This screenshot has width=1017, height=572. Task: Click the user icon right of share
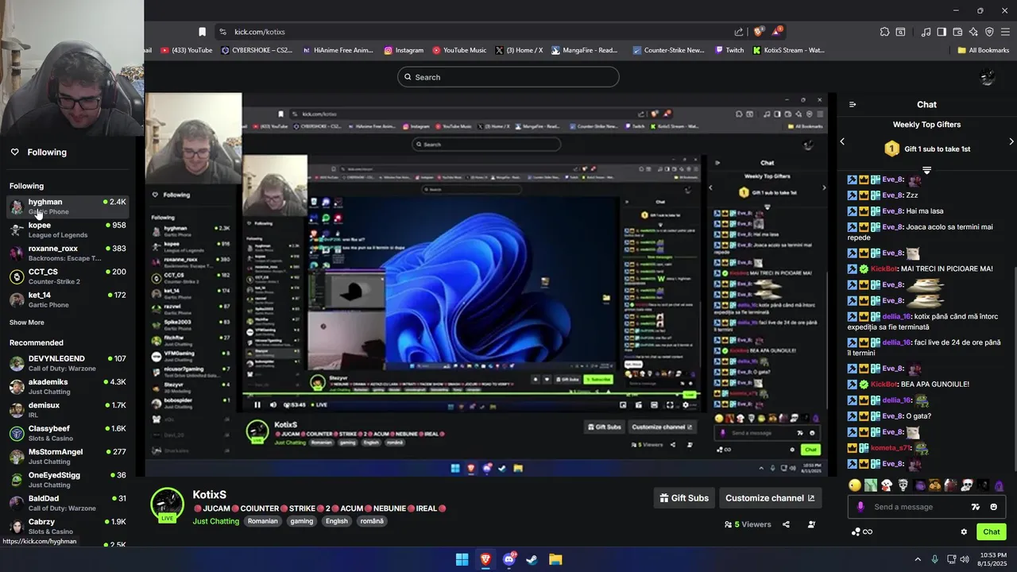pyautogui.click(x=811, y=524)
